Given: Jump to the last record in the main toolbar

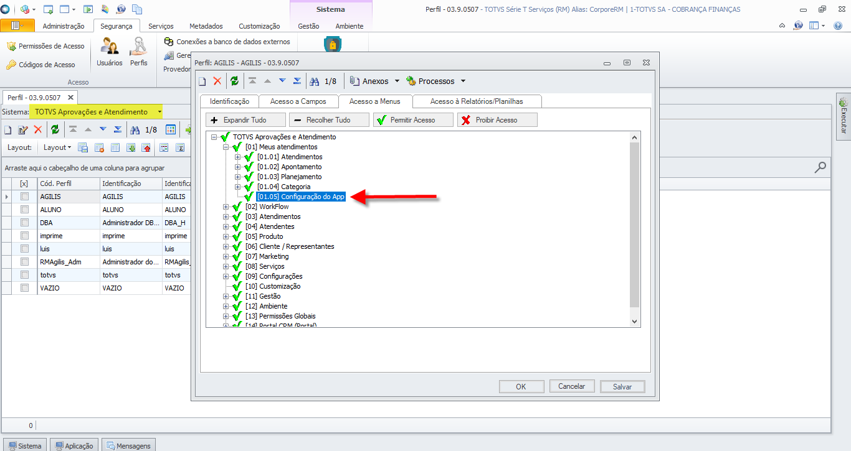Looking at the screenshot, I should pos(118,129).
